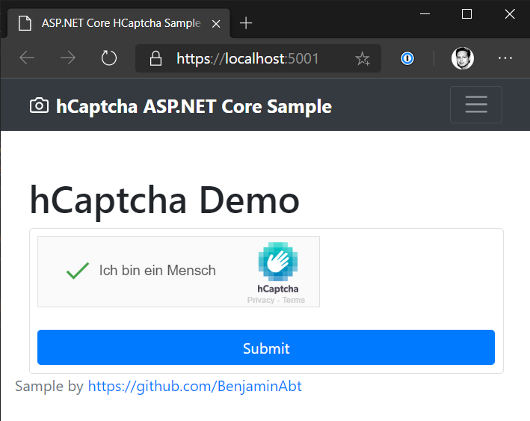Select the ASP.NET Core HCaptcha Sample tab

[x=119, y=23]
